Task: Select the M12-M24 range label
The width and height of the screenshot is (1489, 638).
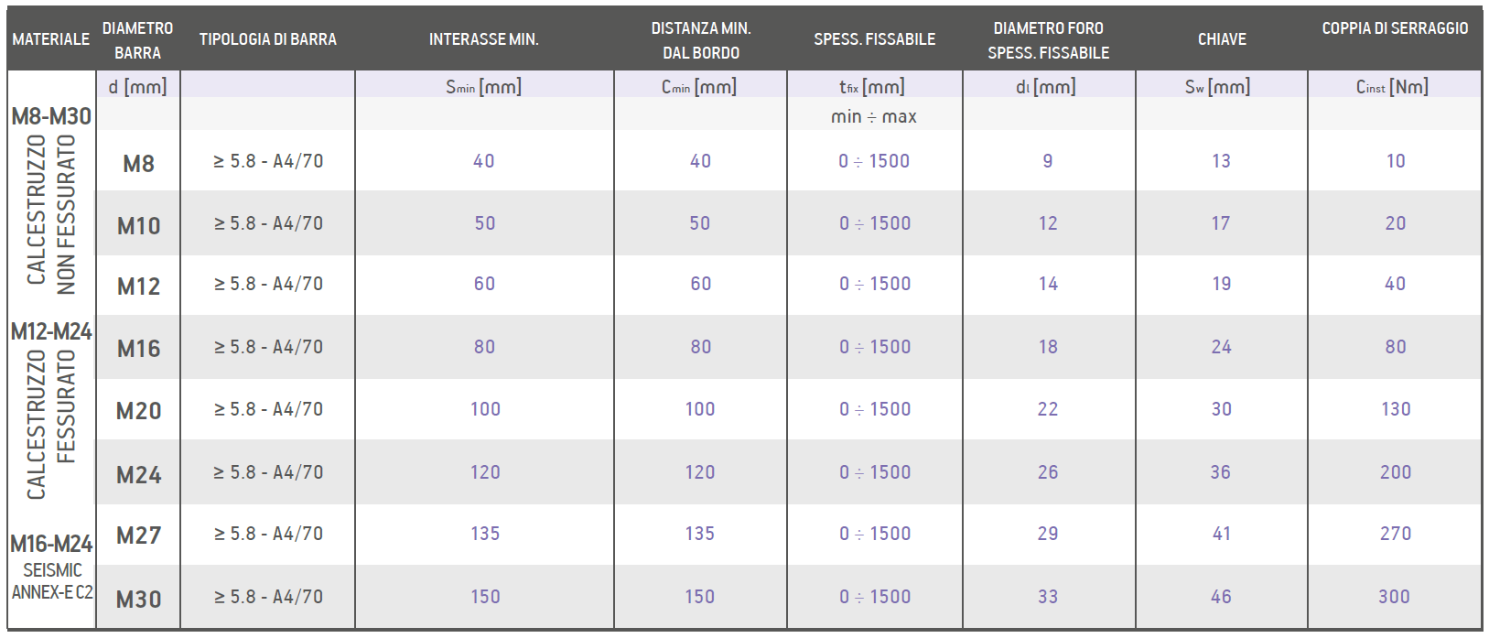Action: coord(51,331)
